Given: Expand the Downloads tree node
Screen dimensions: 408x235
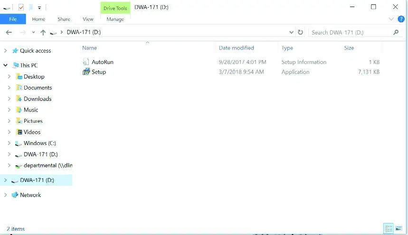Looking at the screenshot, I should pos(9,99).
